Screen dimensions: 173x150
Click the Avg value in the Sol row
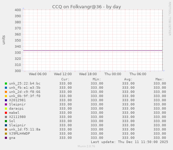tap(128, 121)
